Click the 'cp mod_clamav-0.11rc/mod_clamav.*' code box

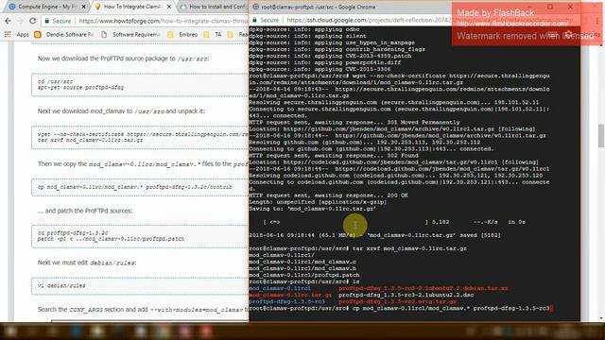tap(140, 187)
